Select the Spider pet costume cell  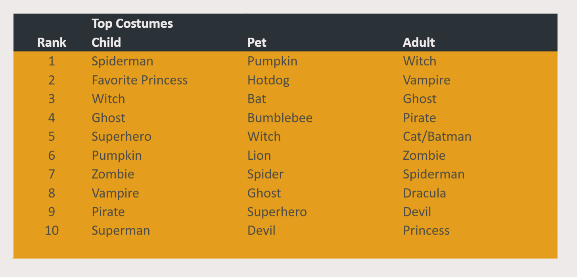click(266, 174)
